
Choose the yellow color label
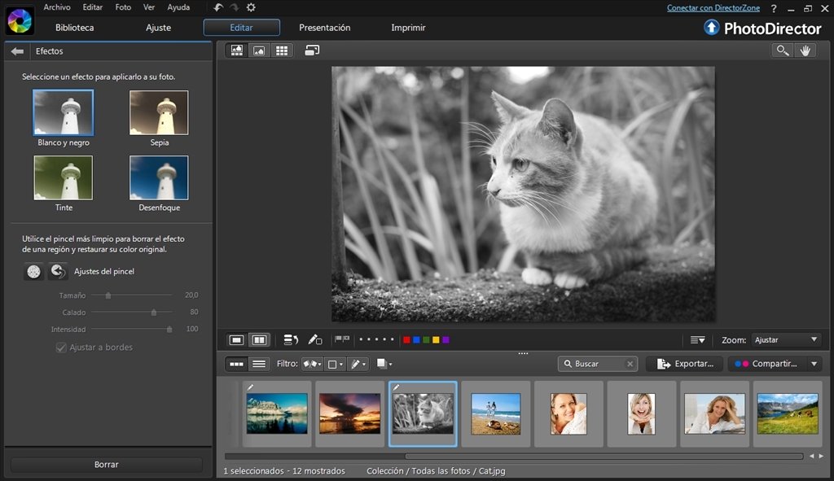tap(437, 340)
